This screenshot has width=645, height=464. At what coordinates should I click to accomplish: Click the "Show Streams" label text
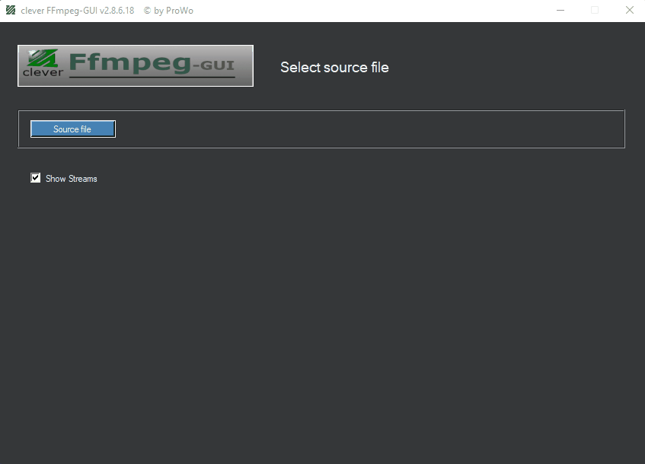(x=72, y=179)
